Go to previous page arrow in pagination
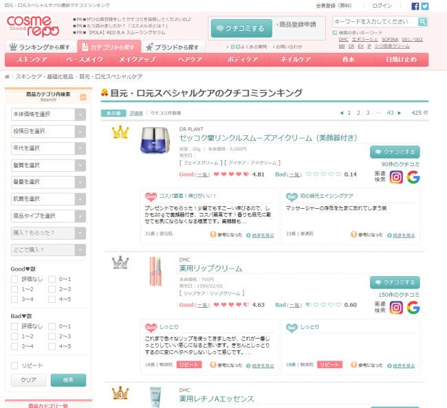 point(342,113)
